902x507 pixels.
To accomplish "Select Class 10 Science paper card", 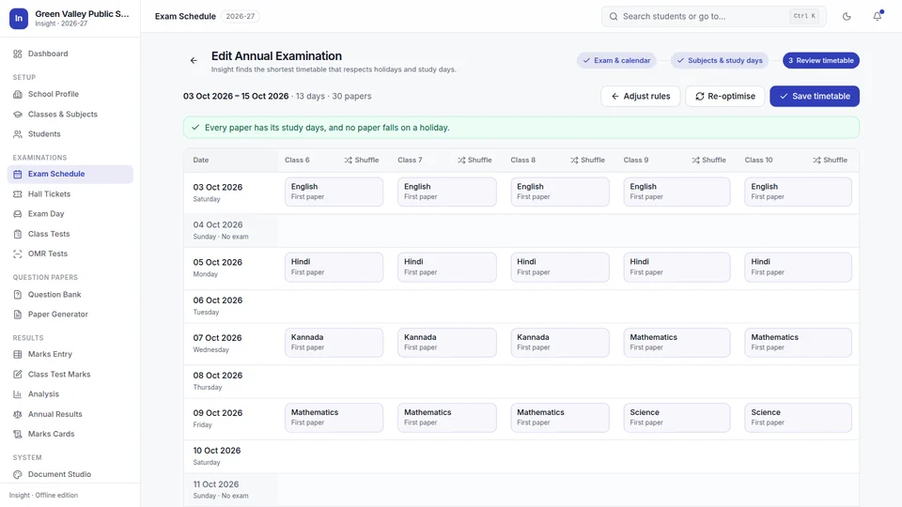I will click(798, 418).
